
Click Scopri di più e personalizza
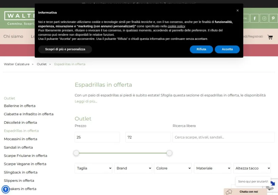65,49
